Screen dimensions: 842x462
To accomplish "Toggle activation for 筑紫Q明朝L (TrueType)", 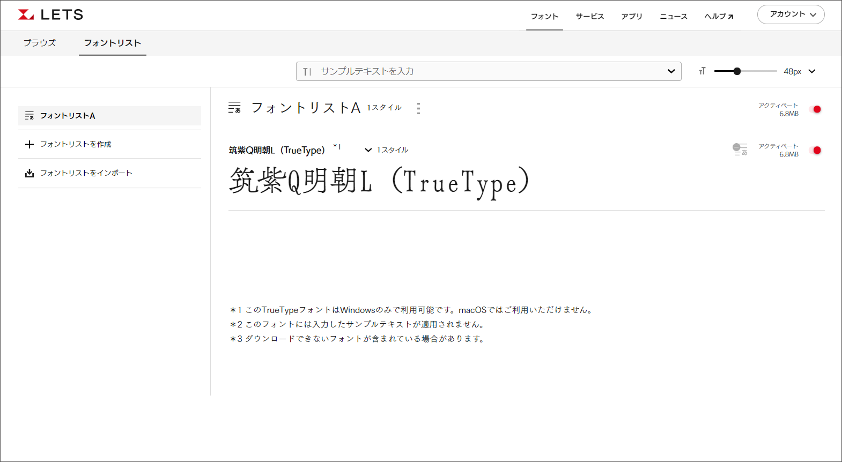I will click(x=815, y=150).
